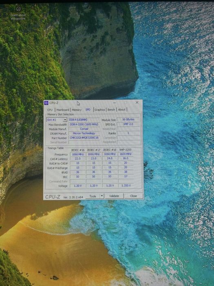Click the '1066 MHz' frequency under JEDEC #16
214x286 pixels.
tap(78, 154)
